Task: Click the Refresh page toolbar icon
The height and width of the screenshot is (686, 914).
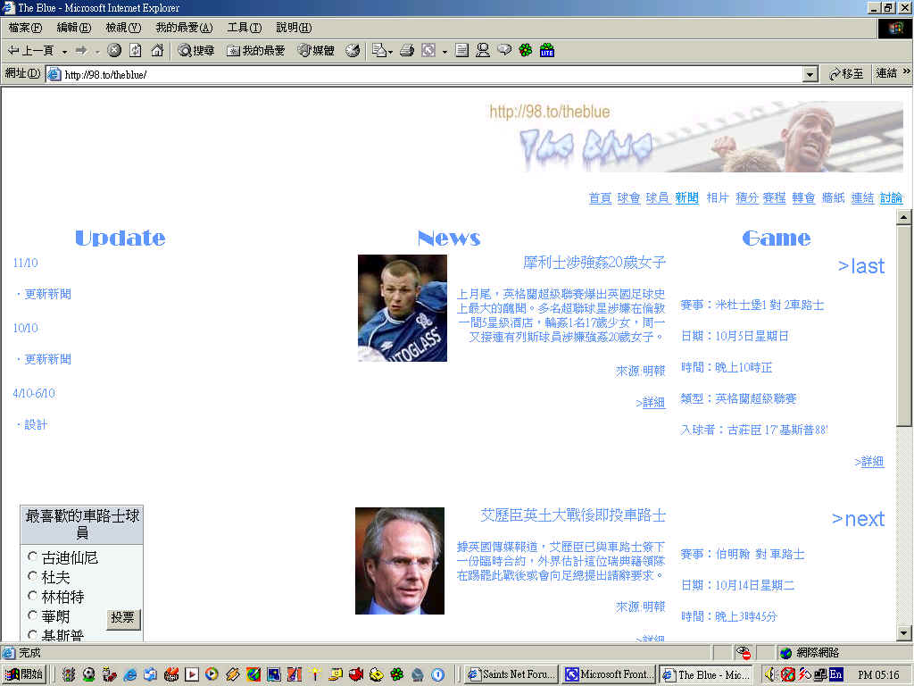Action: [136, 51]
